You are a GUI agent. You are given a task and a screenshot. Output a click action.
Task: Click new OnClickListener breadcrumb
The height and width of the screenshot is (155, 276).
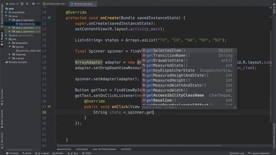104,149
